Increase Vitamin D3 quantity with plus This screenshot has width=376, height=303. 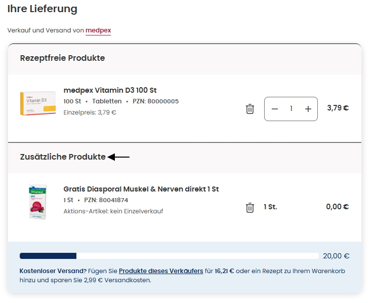308,109
